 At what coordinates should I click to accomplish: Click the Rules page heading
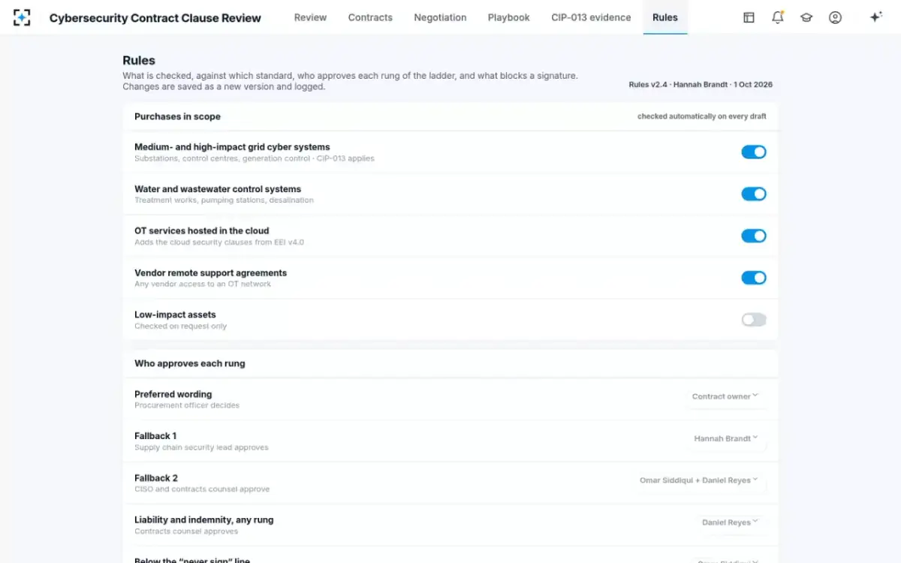(x=139, y=61)
